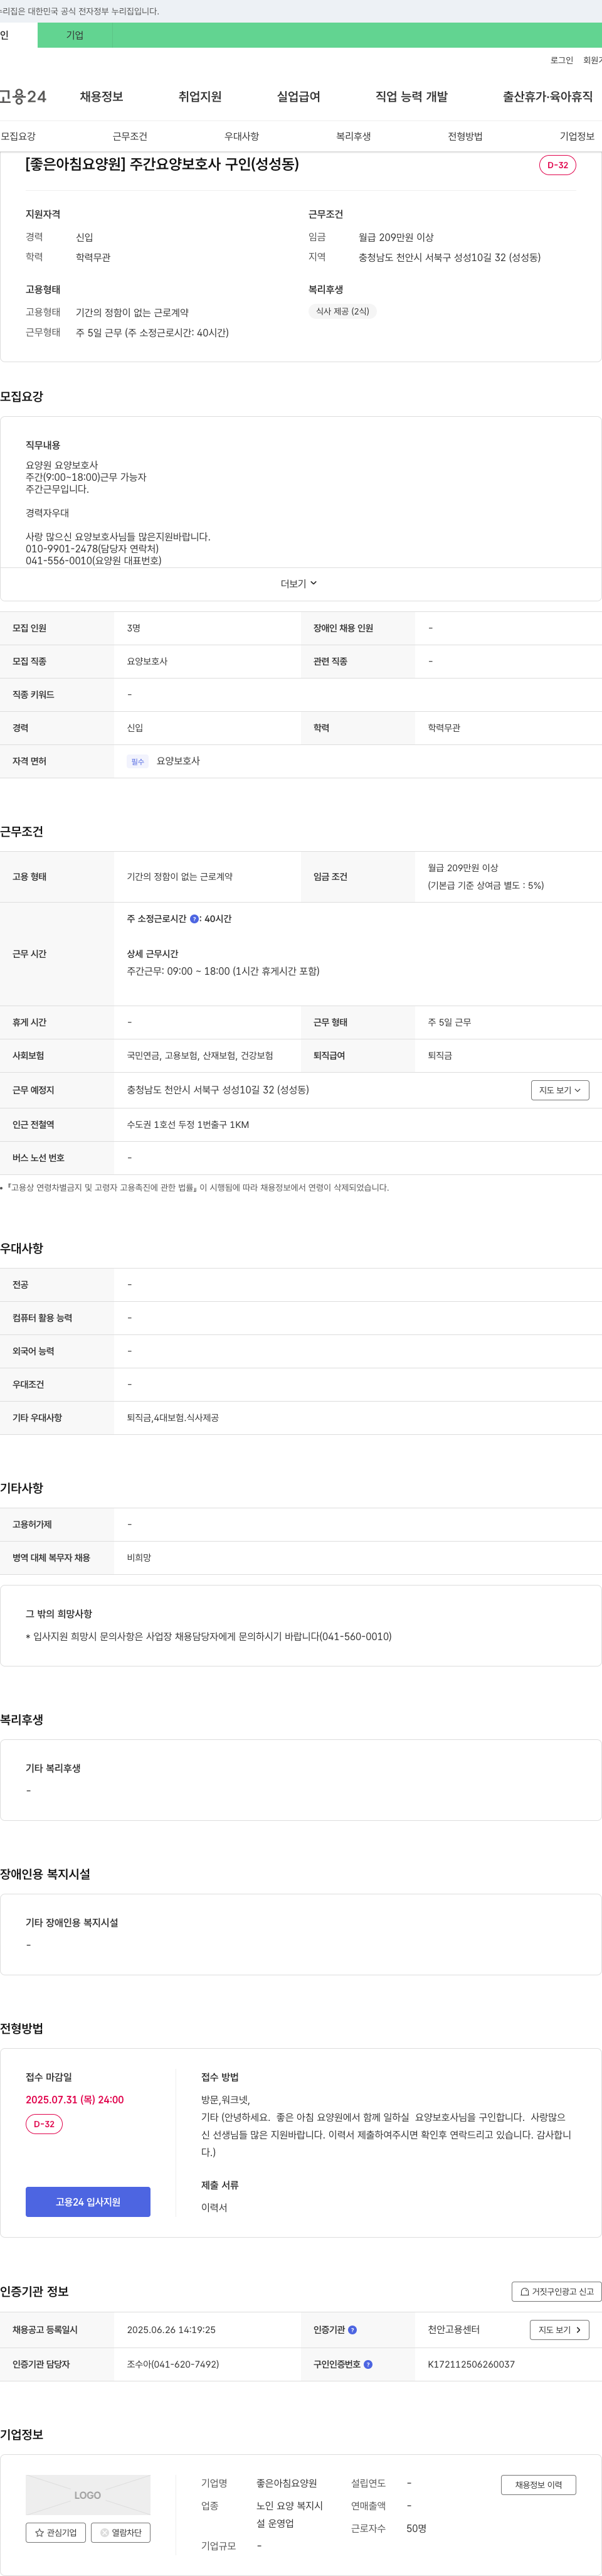Image resolution: width=602 pixels, height=2576 pixels.
Task: Select job title [좋은아침요양원] 주간요양보호사 구인
Action: pos(162,164)
